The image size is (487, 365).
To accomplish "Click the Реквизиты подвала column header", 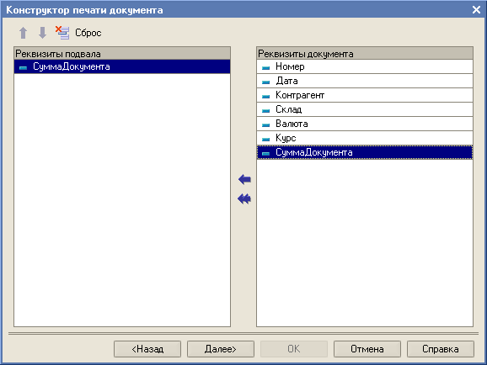I will [x=122, y=54].
